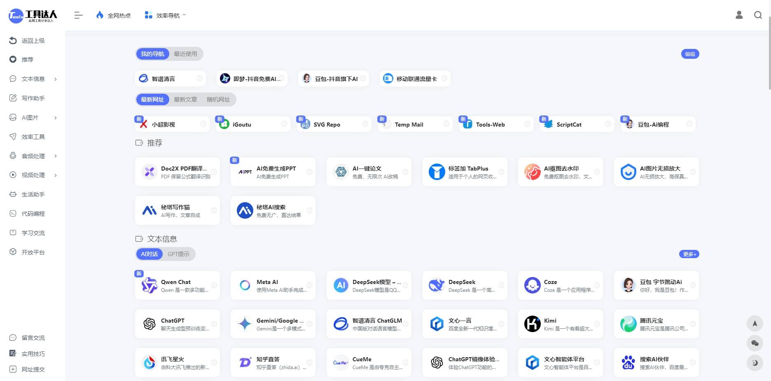Switch to the 最近使用 tab
The image size is (771, 381).
[185, 54]
